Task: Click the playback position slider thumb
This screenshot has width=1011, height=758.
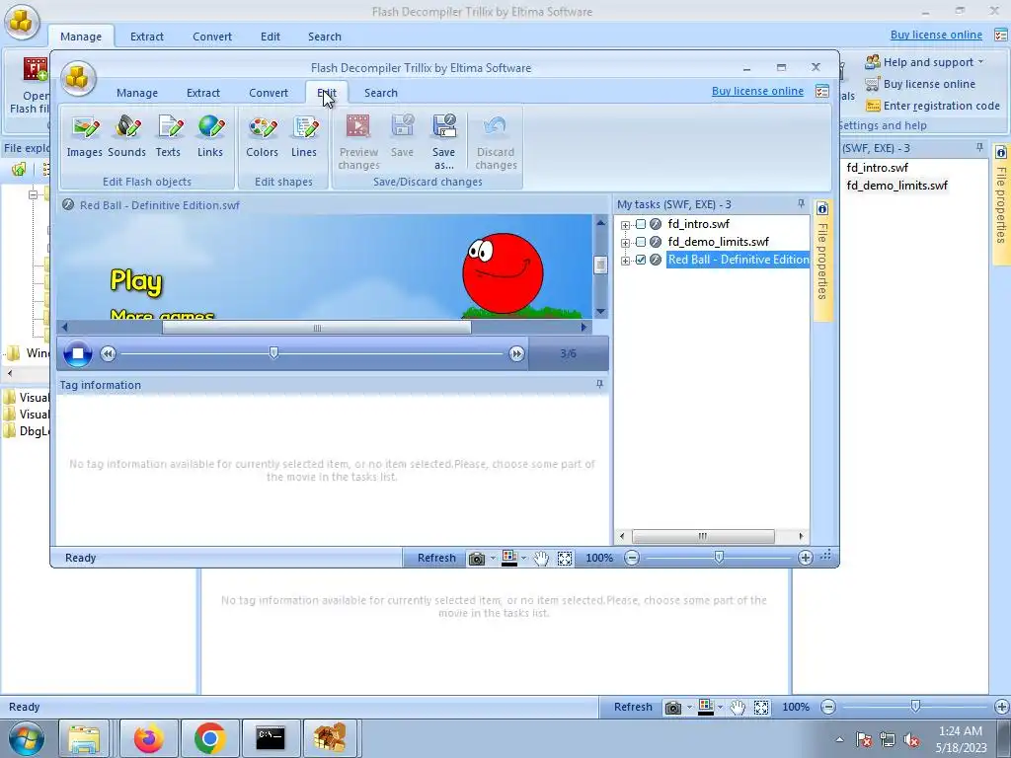Action: pos(274,352)
